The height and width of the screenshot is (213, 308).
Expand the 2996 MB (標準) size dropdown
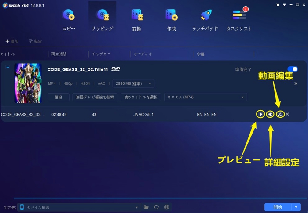coord(133,83)
